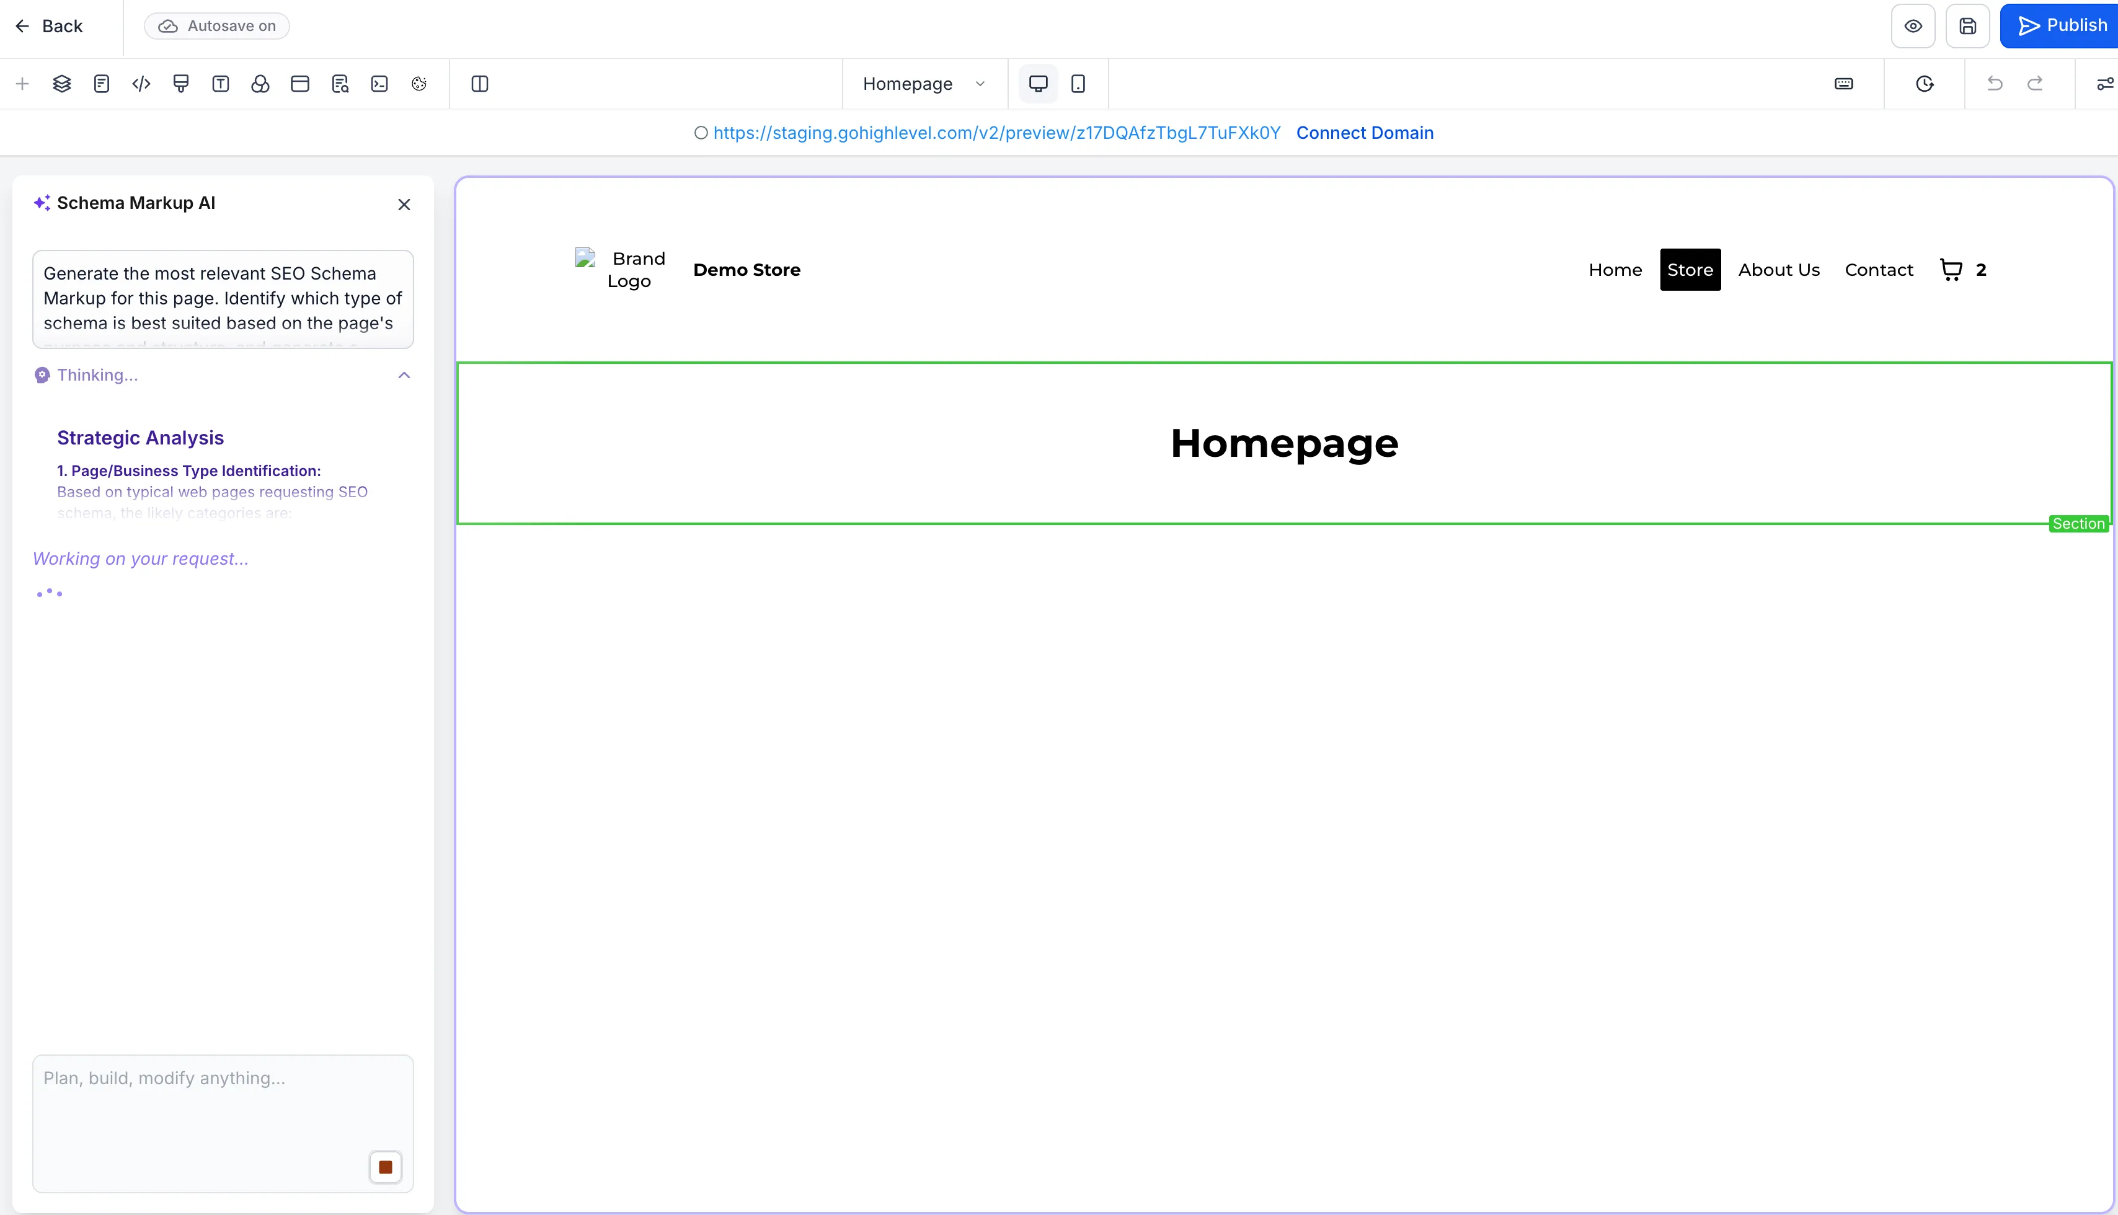2118x1215 pixels.
Task: Switch to desktop preview mode
Action: coord(1037,84)
